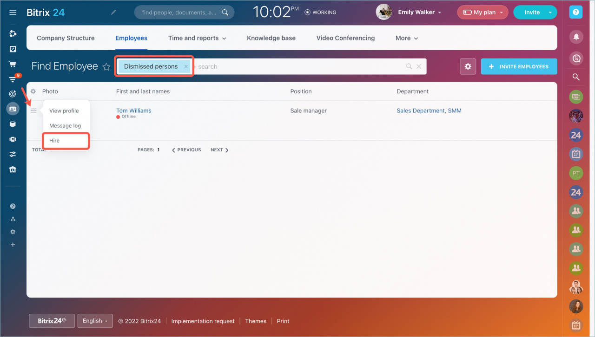Image resolution: width=595 pixels, height=337 pixels.
Task: Click the INVITE EMPLOYEES button
Action: click(519, 66)
